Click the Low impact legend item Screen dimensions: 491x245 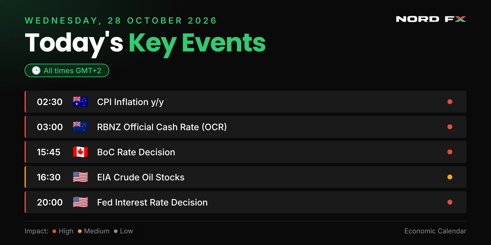click(123, 231)
